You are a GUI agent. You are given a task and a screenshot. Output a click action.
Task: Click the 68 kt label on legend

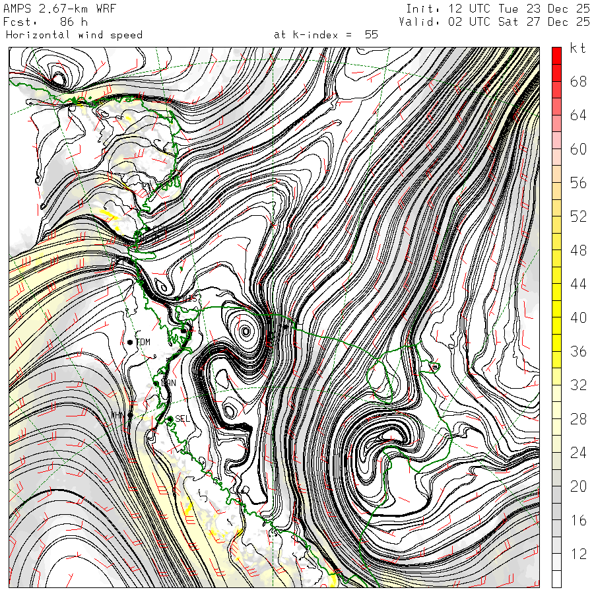[x=578, y=82]
